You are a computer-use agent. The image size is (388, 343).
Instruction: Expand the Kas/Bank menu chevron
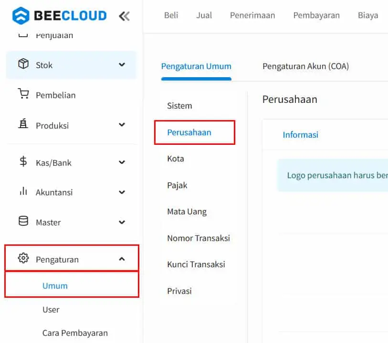(122, 162)
